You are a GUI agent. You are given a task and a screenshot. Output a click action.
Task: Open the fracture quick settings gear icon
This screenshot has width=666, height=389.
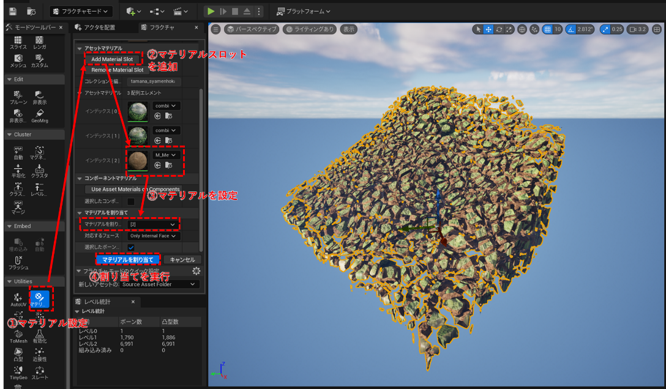pyautogui.click(x=196, y=271)
